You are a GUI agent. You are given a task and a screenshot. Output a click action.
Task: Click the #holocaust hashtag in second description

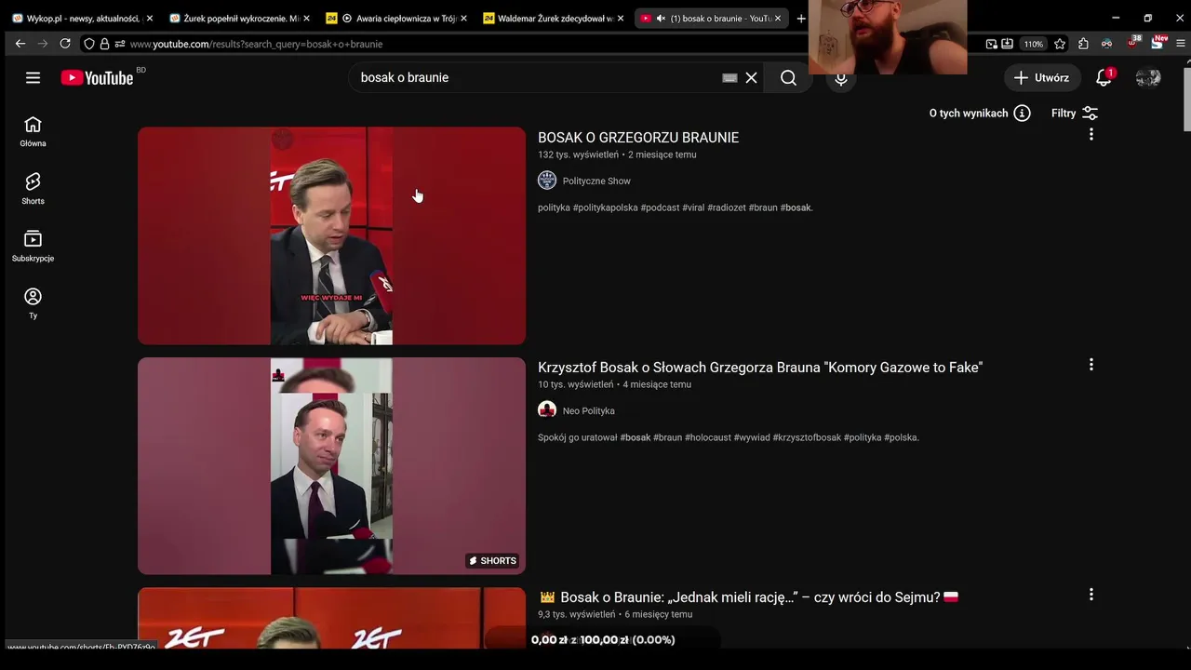click(708, 437)
